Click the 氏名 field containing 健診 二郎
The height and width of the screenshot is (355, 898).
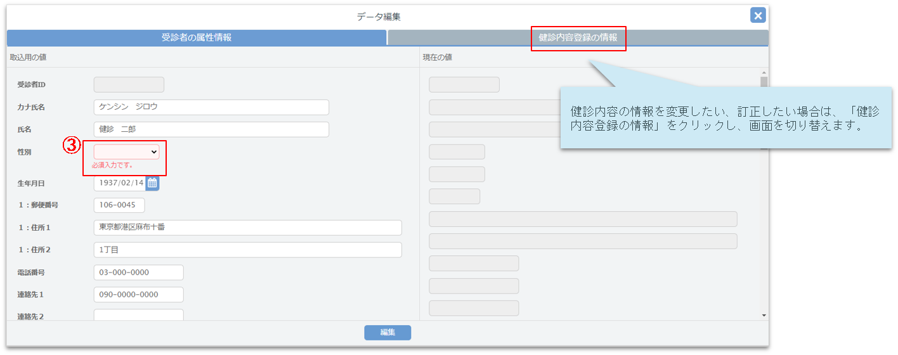(x=211, y=129)
